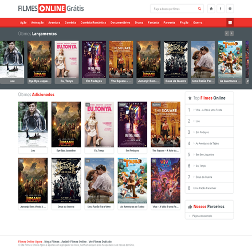The height and width of the screenshot is (251, 252).
Task: Choose the Documentários menu item
Action: pos(120,22)
